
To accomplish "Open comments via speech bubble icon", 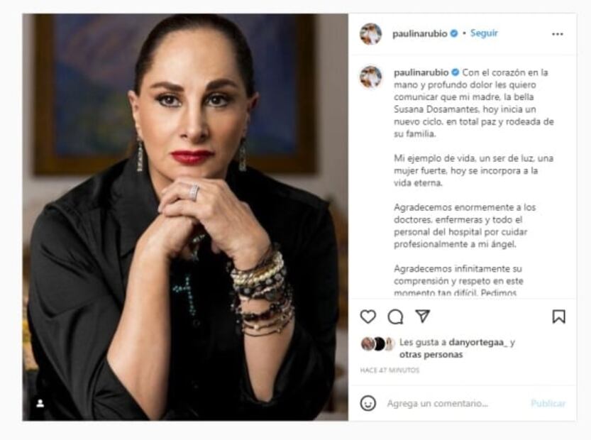I will point(395,317).
